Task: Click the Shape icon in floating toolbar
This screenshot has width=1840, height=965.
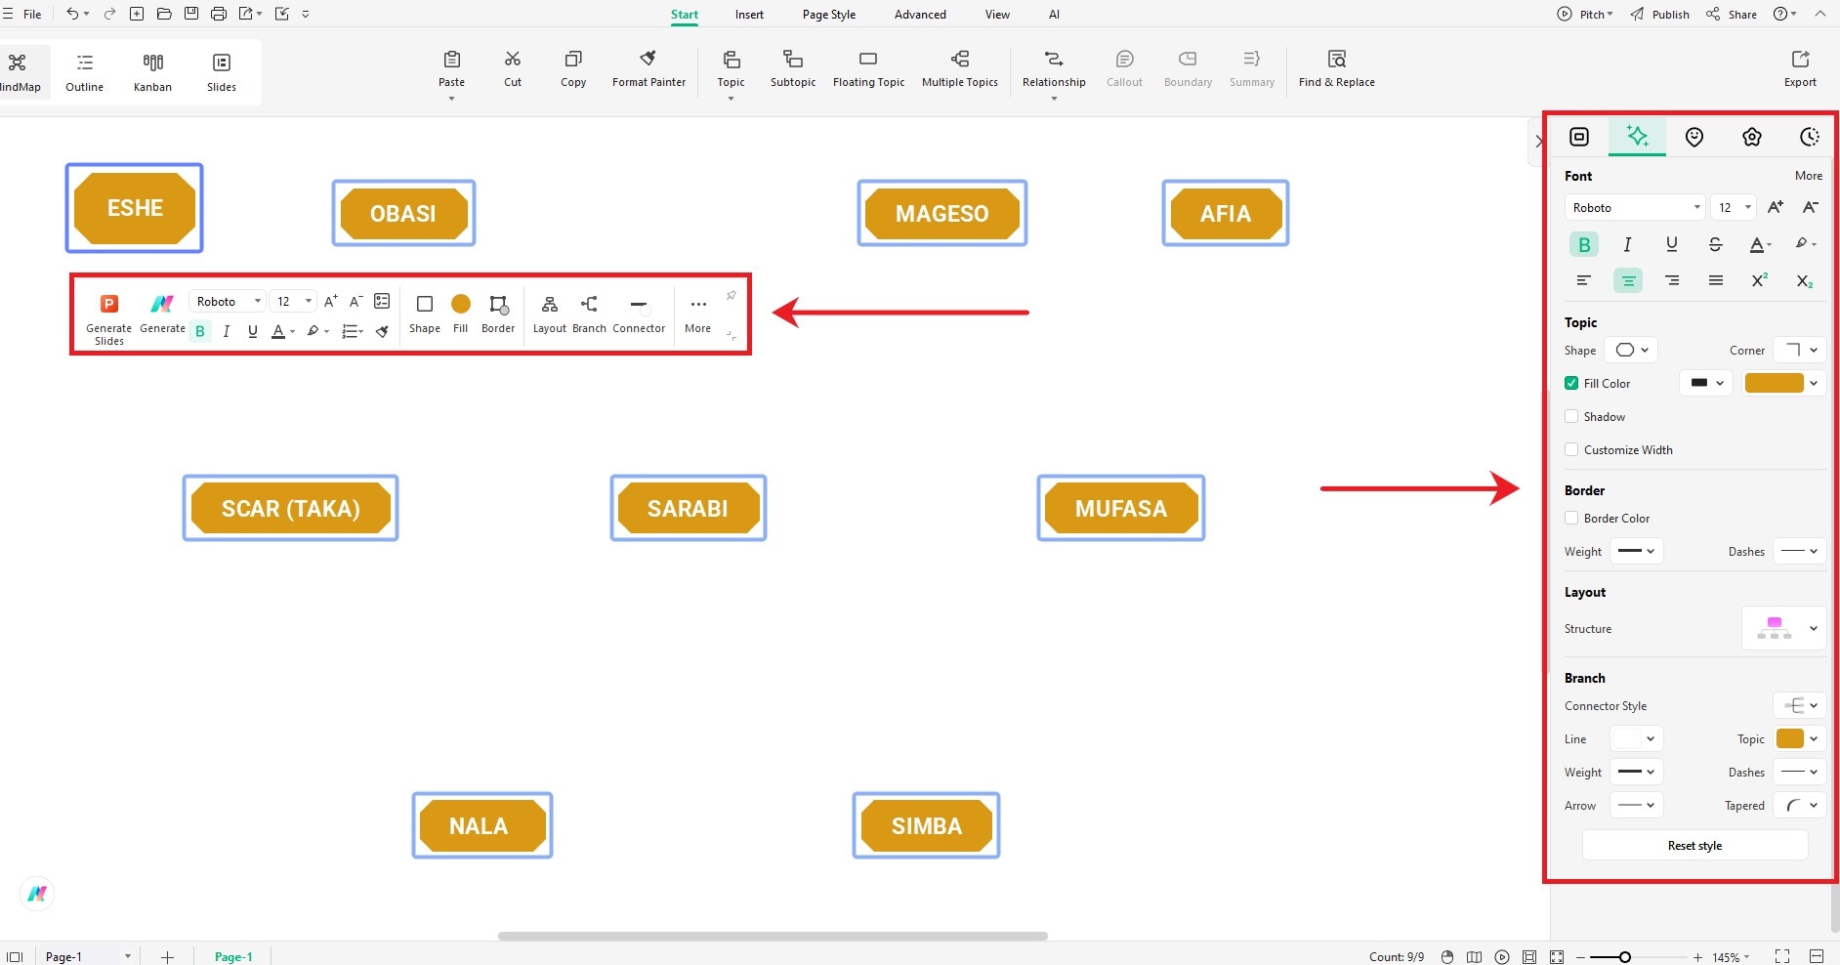Action: tap(425, 304)
